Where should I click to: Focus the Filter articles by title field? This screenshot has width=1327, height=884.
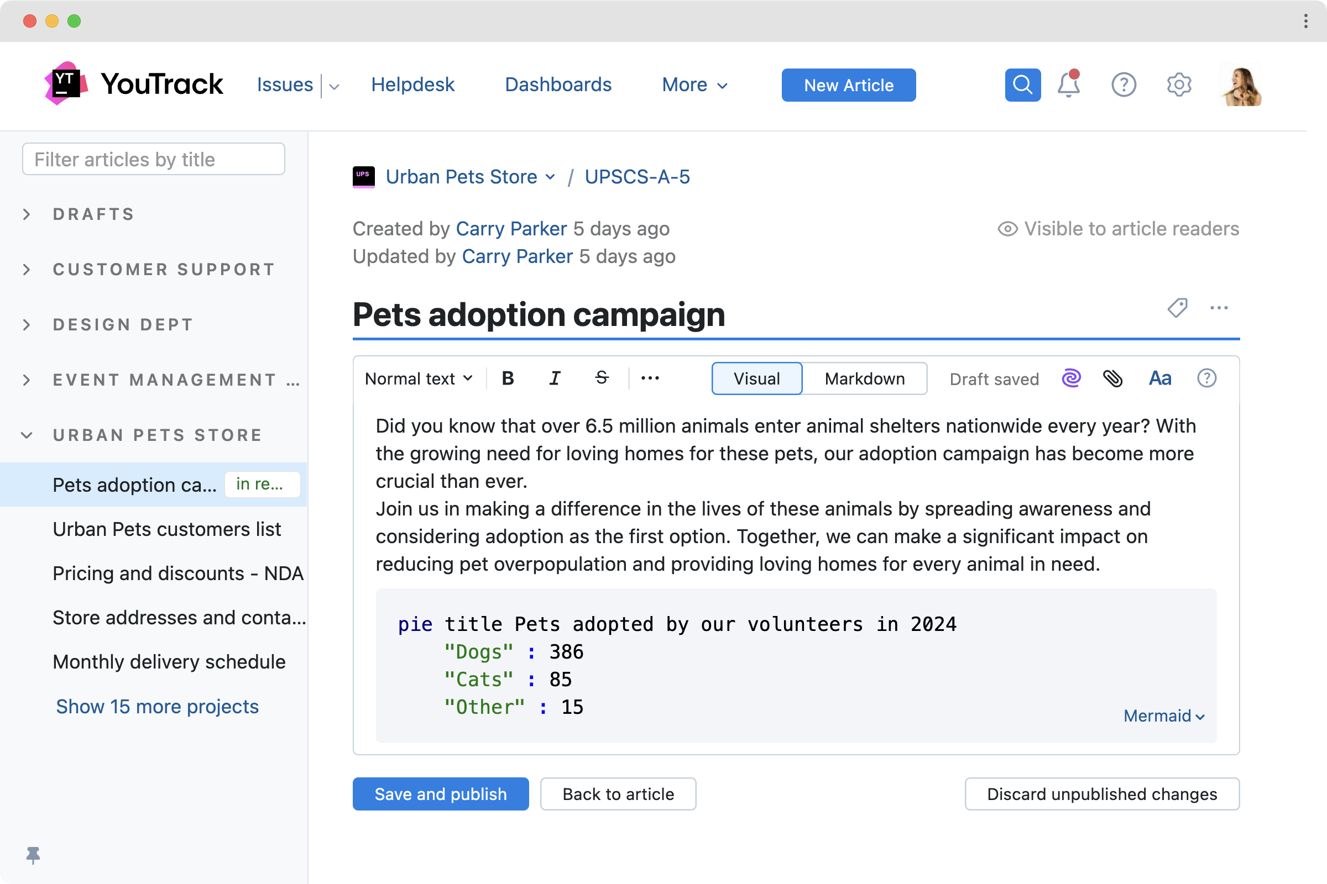154,159
